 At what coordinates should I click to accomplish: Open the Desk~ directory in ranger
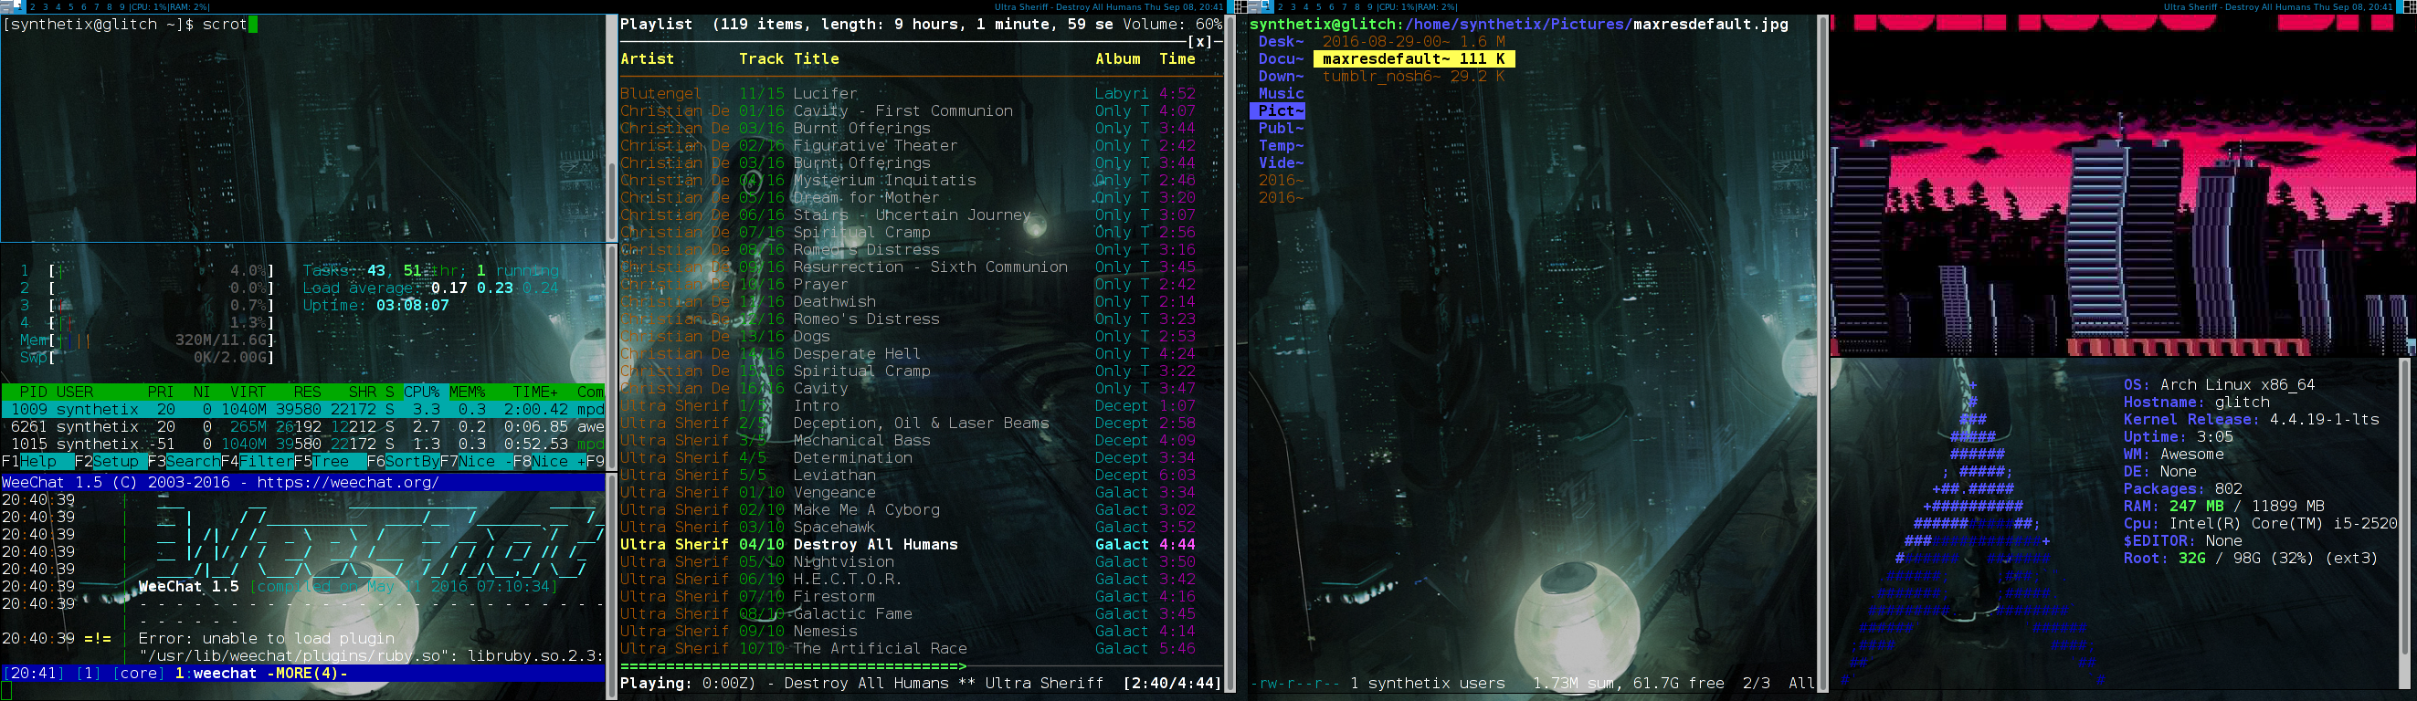click(1281, 41)
